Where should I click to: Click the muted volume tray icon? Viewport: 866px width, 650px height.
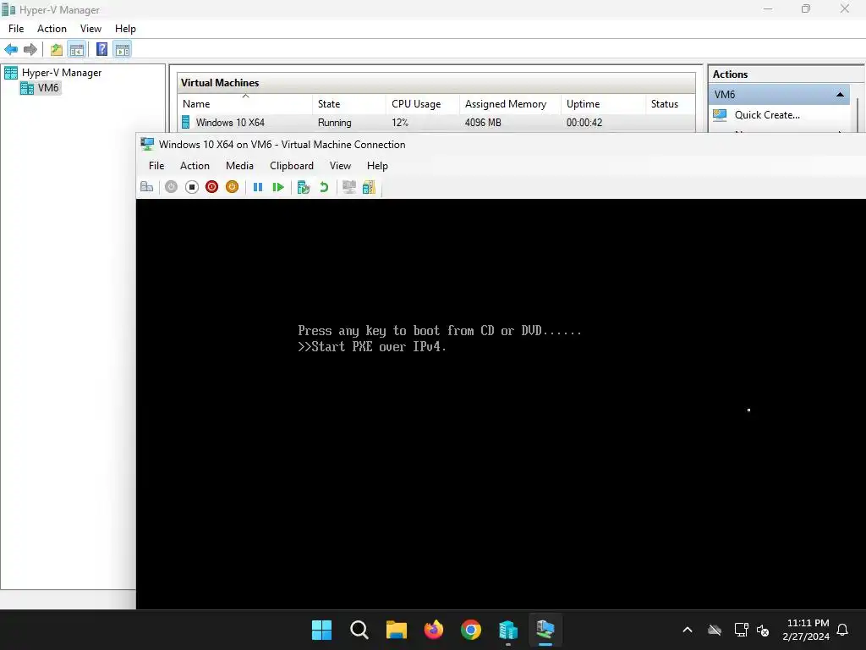pyautogui.click(x=763, y=630)
